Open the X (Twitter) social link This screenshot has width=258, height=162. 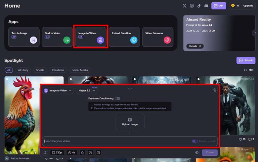(185, 6)
